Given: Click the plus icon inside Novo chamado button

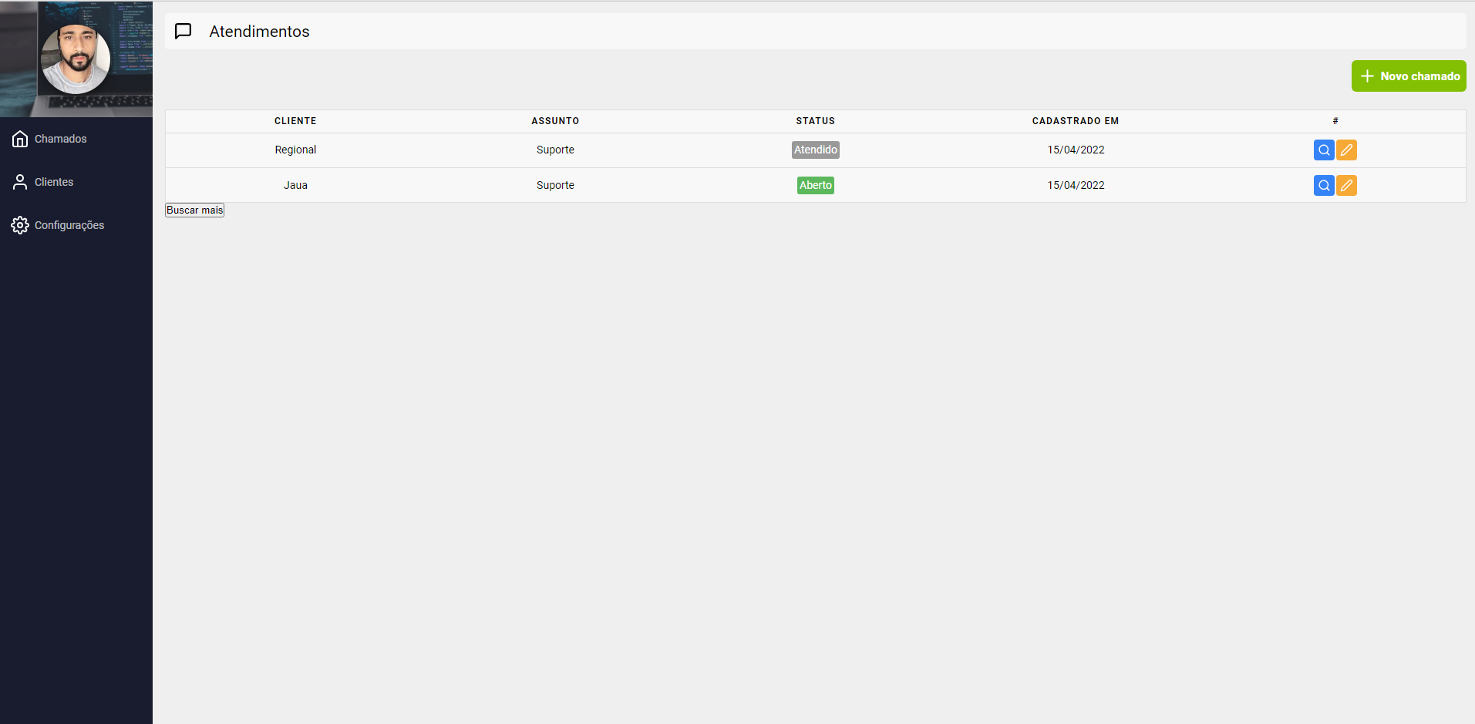Looking at the screenshot, I should click(x=1367, y=76).
